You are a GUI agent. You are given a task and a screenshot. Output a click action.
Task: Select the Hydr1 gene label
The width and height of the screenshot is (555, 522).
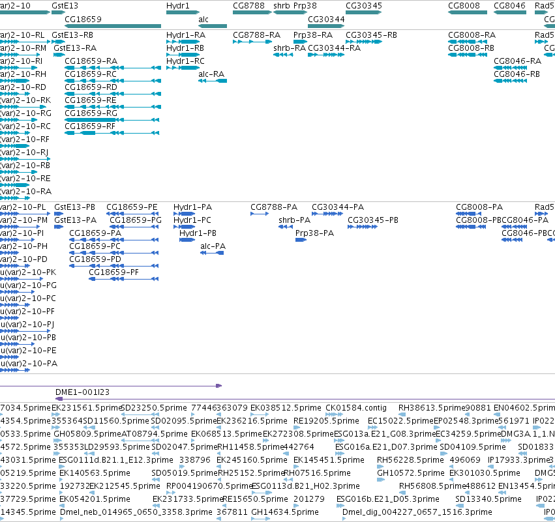[177, 6]
